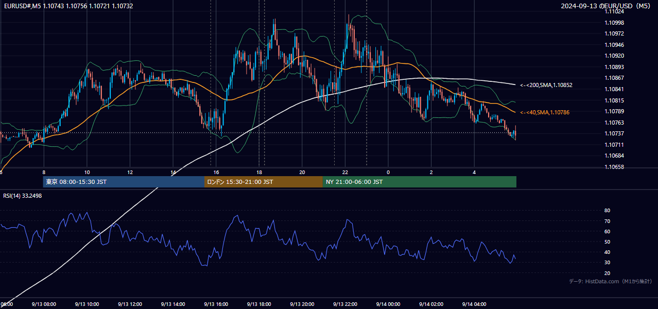Click the 9/13 16:00 time label
This screenshot has width=658, height=309.
216,304
